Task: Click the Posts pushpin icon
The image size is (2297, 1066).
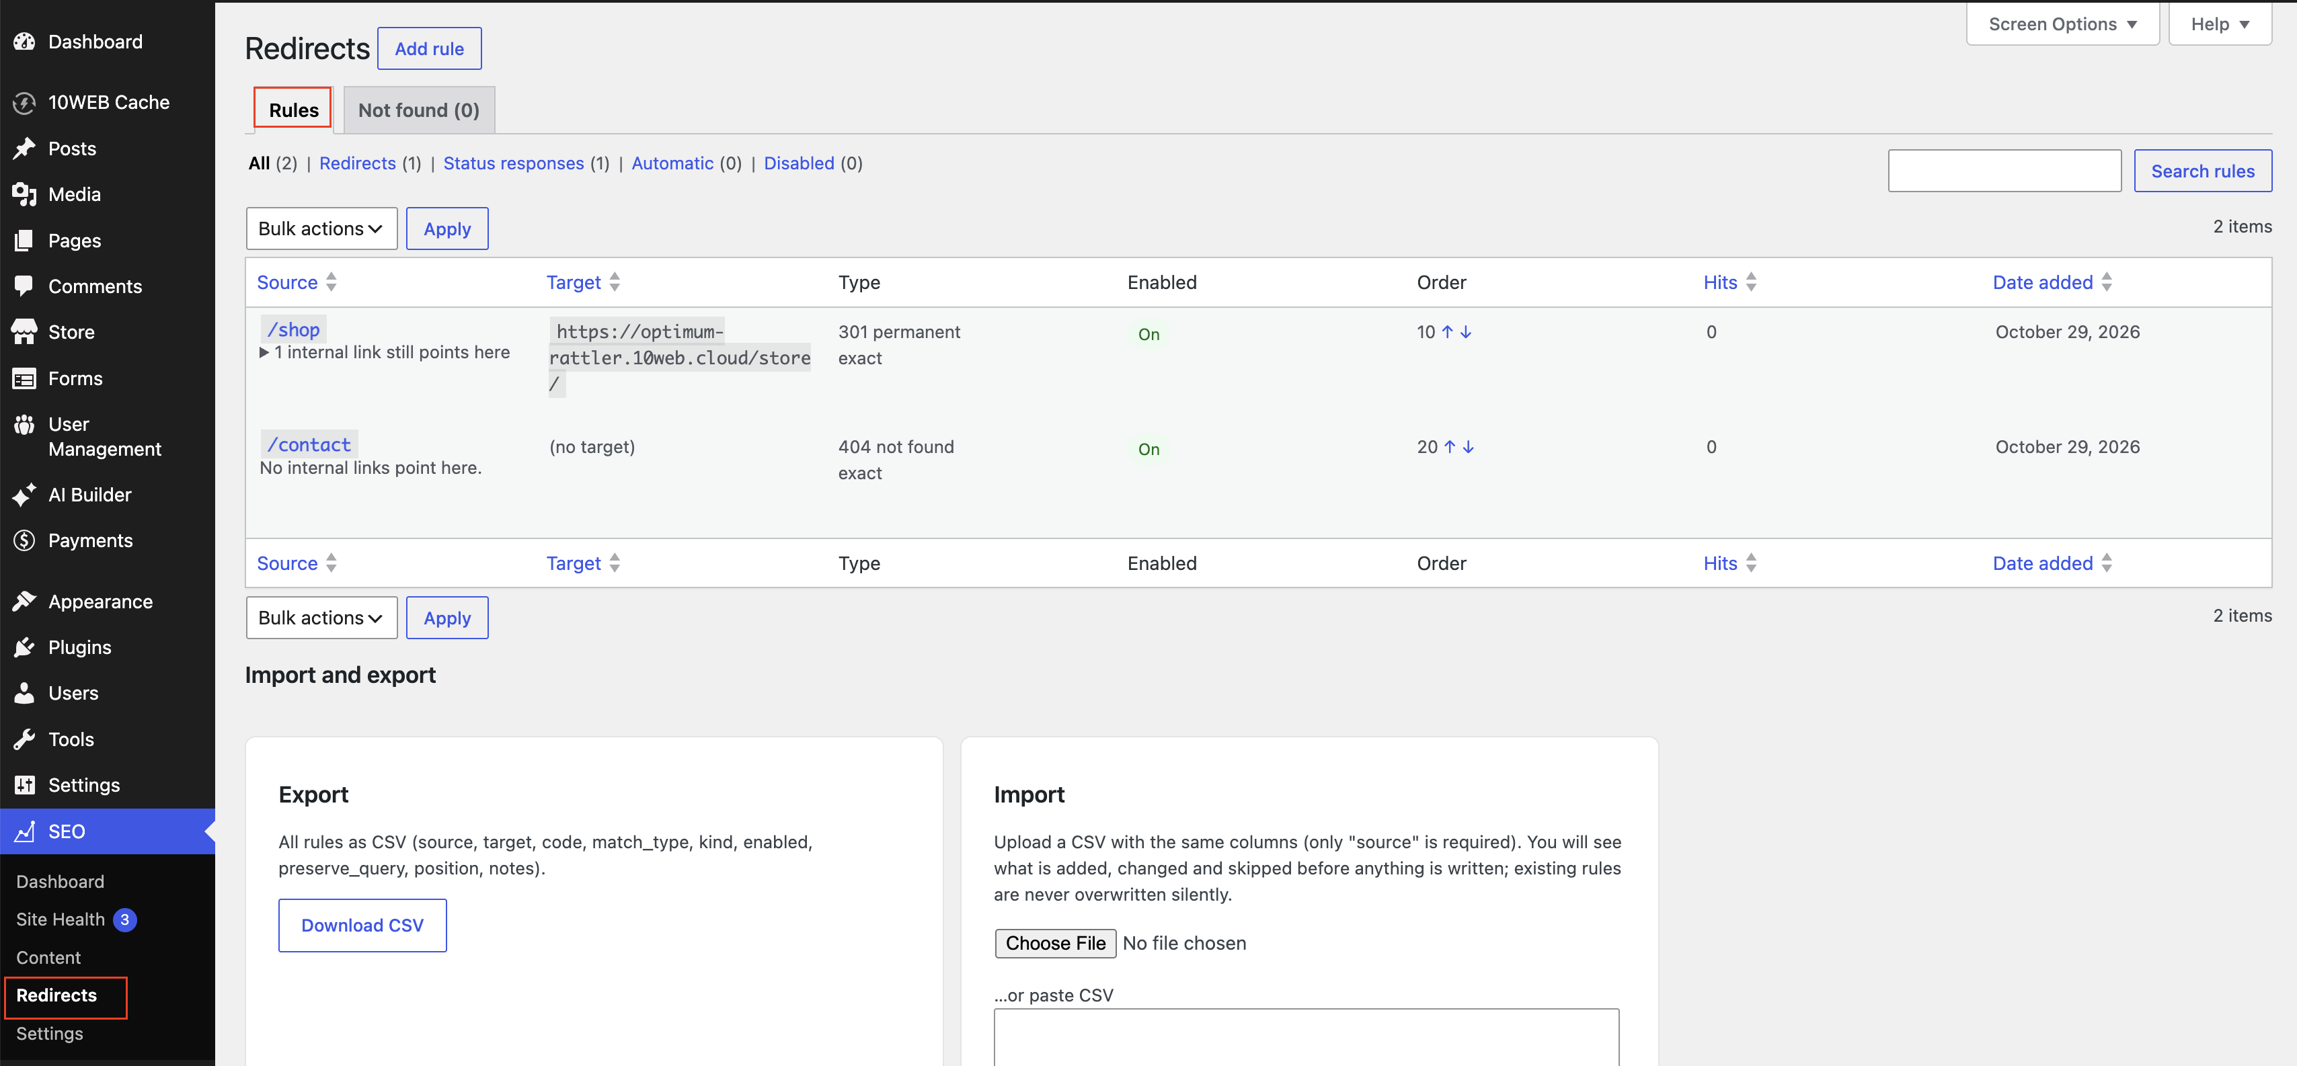Action: coord(24,149)
